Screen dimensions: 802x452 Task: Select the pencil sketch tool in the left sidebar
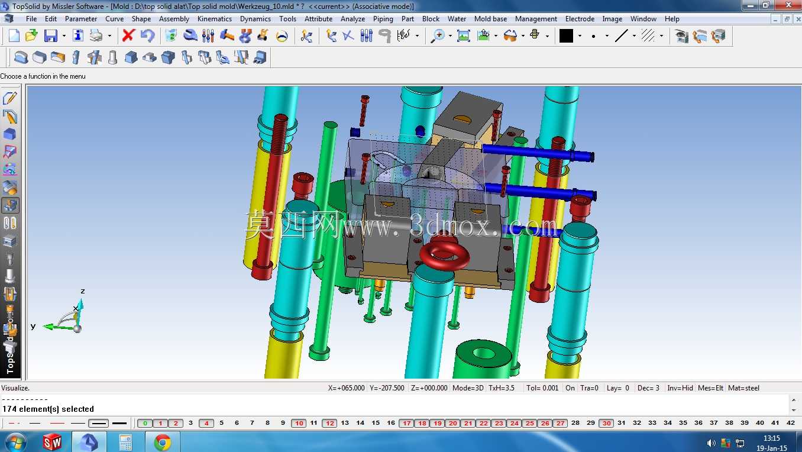(10, 98)
